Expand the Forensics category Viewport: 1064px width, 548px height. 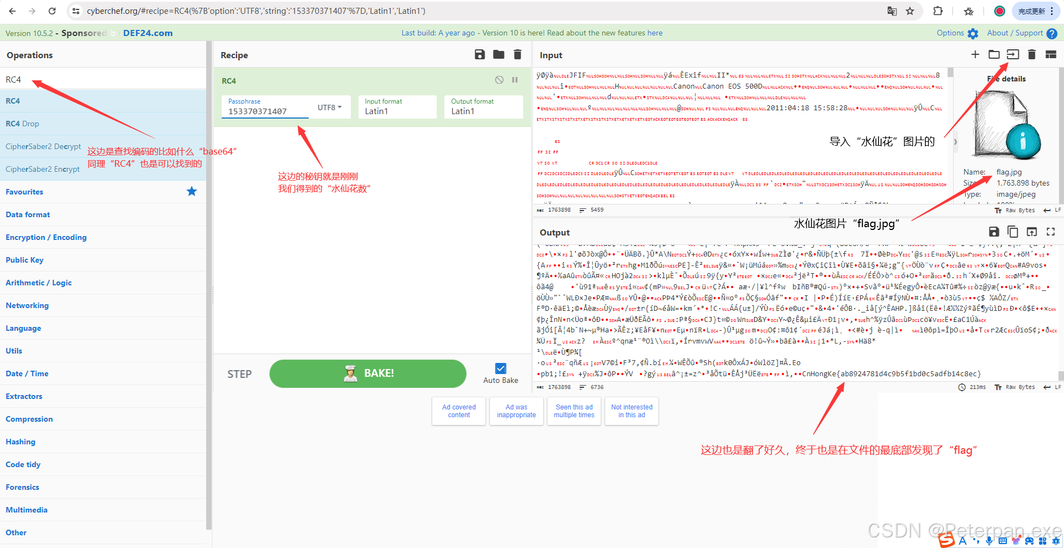(x=103, y=487)
